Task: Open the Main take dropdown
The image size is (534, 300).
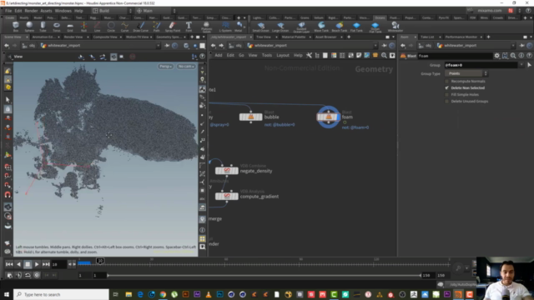Action: (x=156, y=11)
